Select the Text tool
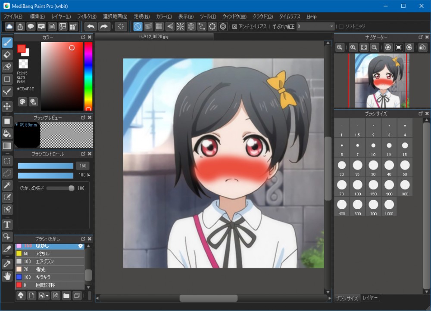This screenshot has width=431, height=312. point(7,225)
